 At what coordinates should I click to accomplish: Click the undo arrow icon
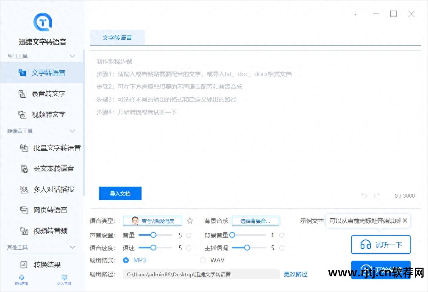(364, 196)
